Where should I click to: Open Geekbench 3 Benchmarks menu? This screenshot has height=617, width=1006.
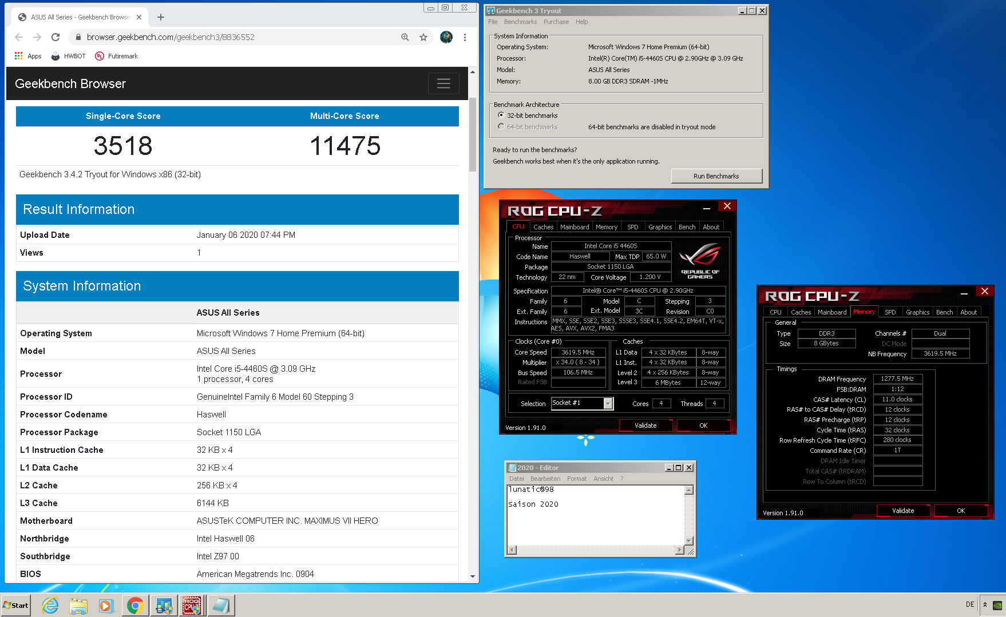[x=520, y=22]
